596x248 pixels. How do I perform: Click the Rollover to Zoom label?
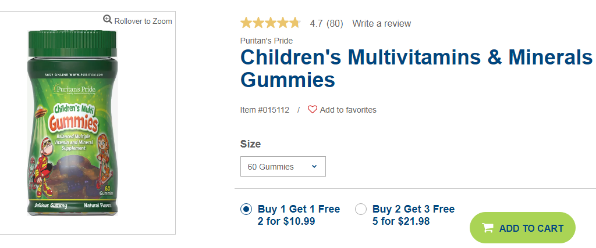coord(143,21)
